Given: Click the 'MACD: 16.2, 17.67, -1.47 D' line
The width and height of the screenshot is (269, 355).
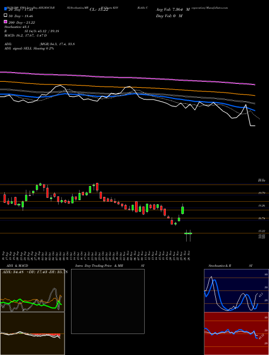Looking at the screenshot, I should point(26,35).
